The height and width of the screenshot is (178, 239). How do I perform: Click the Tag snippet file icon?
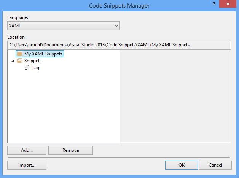tap(27, 68)
